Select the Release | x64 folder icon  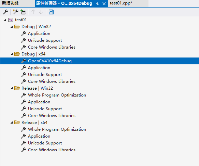[x=17, y=123]
